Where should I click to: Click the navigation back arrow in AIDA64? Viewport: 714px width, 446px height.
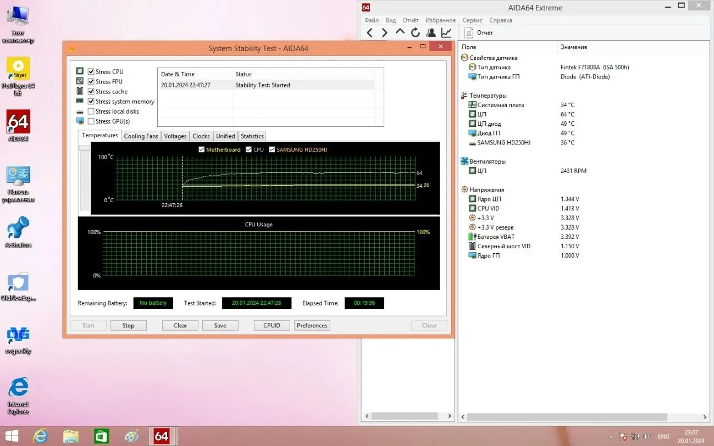tap(369, 32)
